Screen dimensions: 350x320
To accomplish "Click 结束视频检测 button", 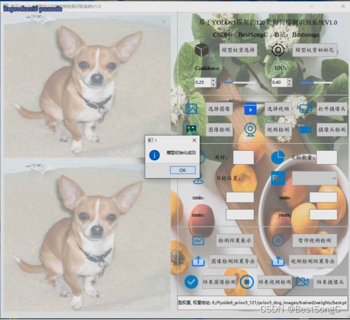I will 275,282.
